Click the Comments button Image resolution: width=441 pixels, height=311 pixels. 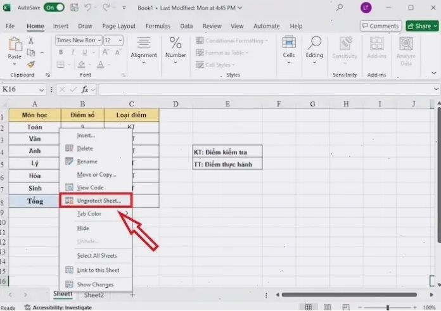(381, 26)
